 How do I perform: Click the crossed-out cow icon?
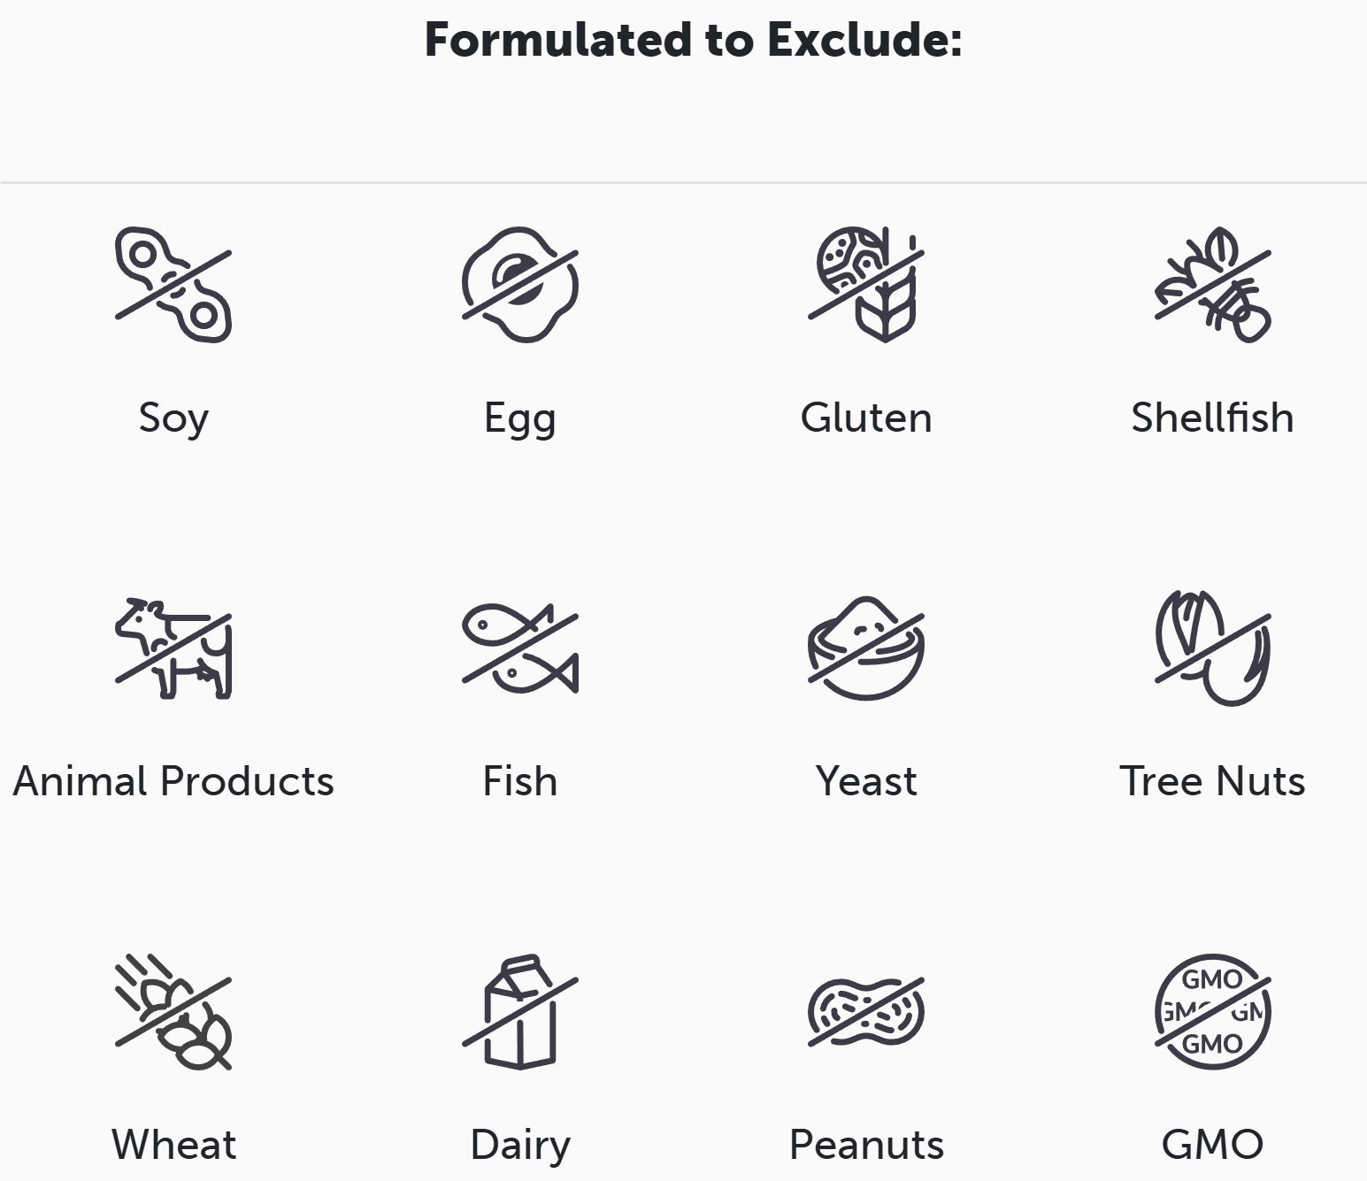(x=173, y=648)
